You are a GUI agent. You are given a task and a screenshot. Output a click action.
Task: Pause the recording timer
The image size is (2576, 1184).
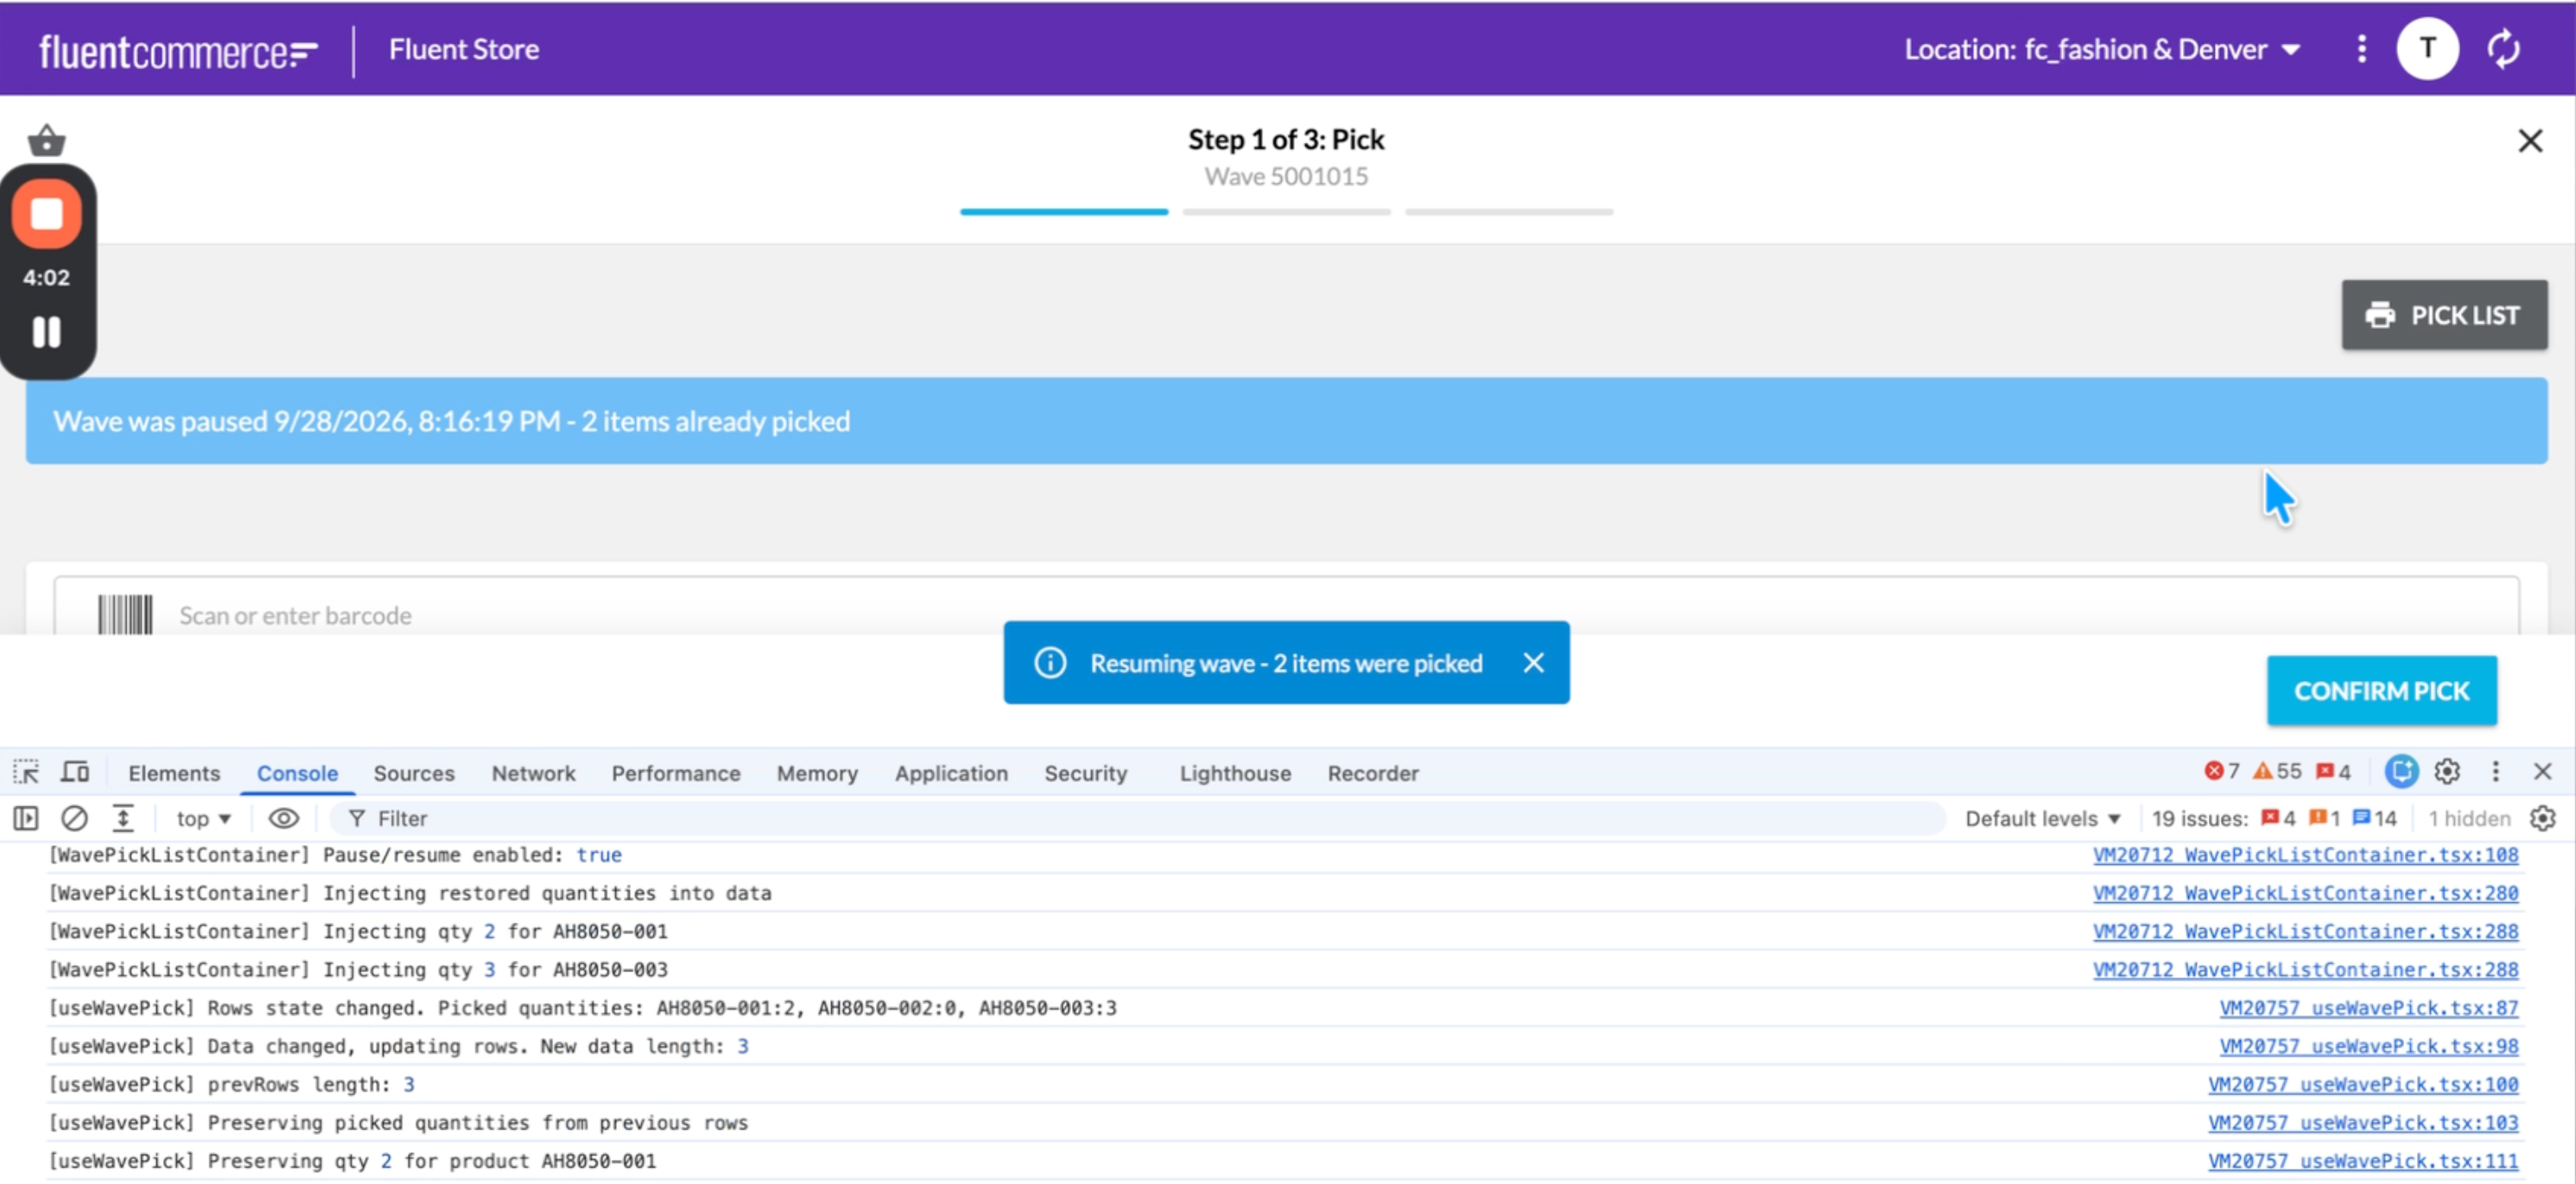[x=46, y=332]
